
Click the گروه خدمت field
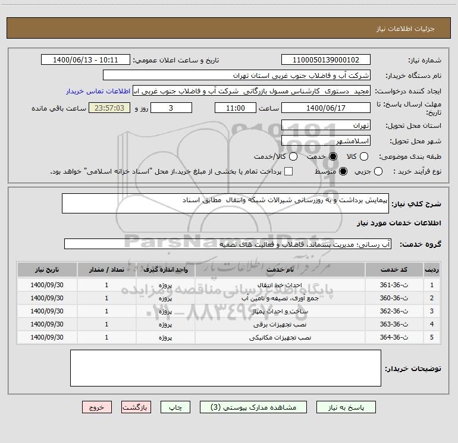point(228,244)
